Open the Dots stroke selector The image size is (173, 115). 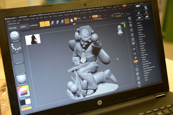[x=16, y=48]
